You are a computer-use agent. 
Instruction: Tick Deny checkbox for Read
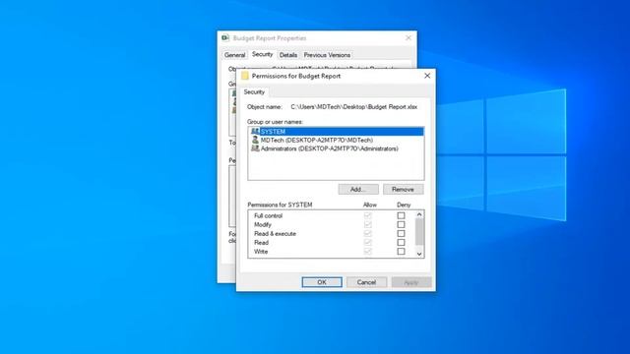pos(401,243)
